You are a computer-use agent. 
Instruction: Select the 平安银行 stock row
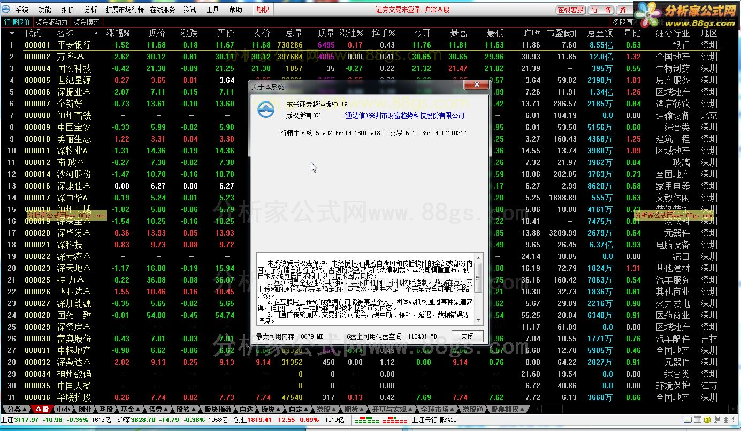coord(360,45)
